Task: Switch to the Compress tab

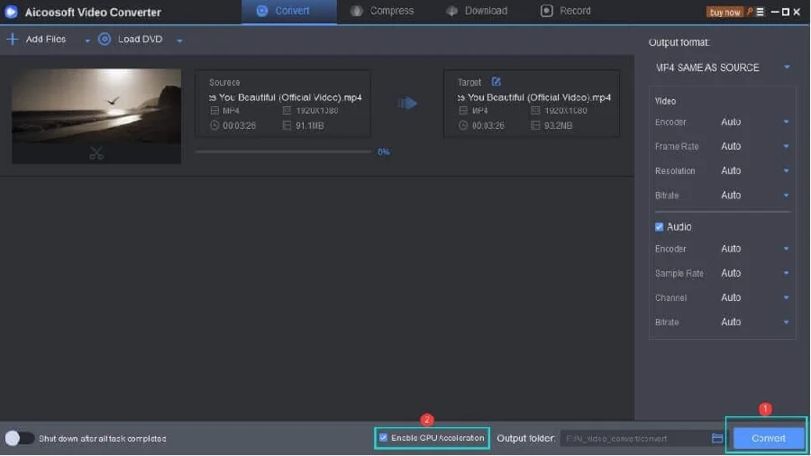Action: coord(381,11)
